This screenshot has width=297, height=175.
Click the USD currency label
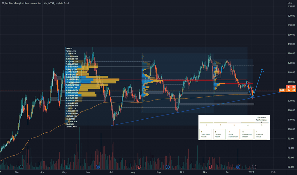(x=290, y=3)
